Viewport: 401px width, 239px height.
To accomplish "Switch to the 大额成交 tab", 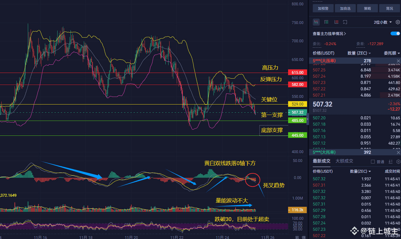I will click(344, 161).
